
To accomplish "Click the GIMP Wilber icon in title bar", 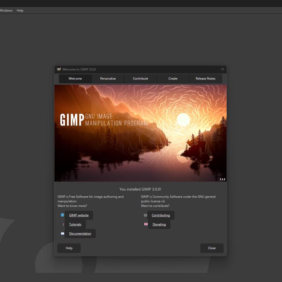I will click(x=59, y=69).
